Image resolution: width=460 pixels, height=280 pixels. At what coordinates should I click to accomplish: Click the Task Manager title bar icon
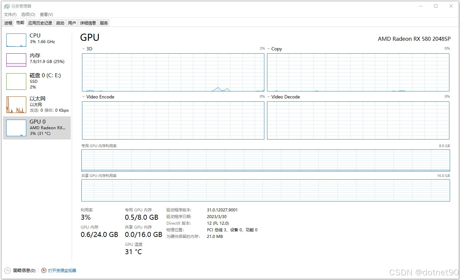(x=7, y=6)
